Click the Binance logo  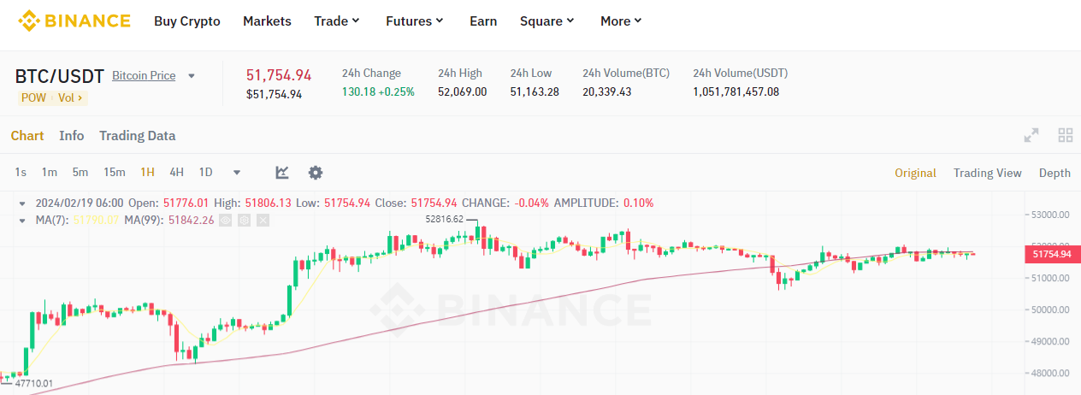[x=74, y=21]
